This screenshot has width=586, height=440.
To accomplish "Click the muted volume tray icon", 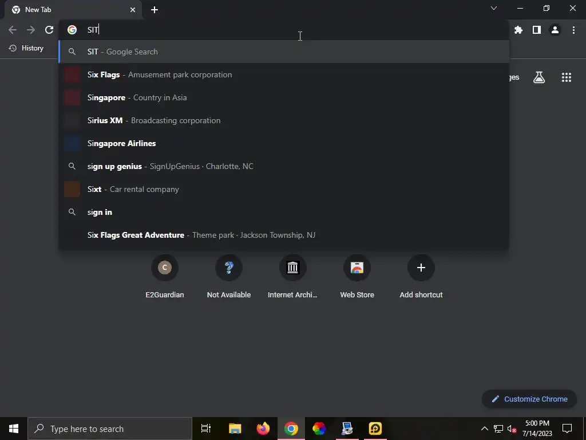I will pyautogui.click(x=512, y=429).
